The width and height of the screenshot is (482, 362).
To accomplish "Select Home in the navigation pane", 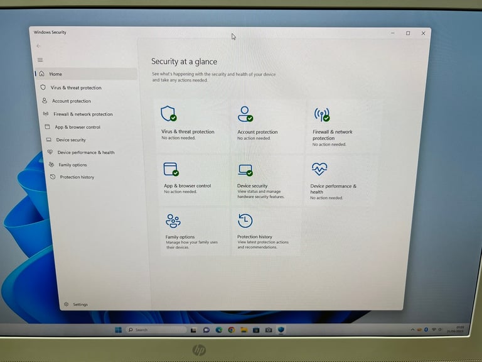I will (x=86, y=74).
